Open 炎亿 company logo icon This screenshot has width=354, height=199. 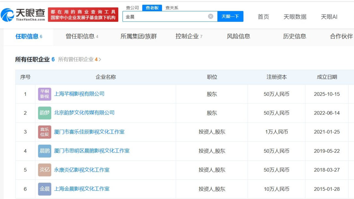tap(45, 170)
